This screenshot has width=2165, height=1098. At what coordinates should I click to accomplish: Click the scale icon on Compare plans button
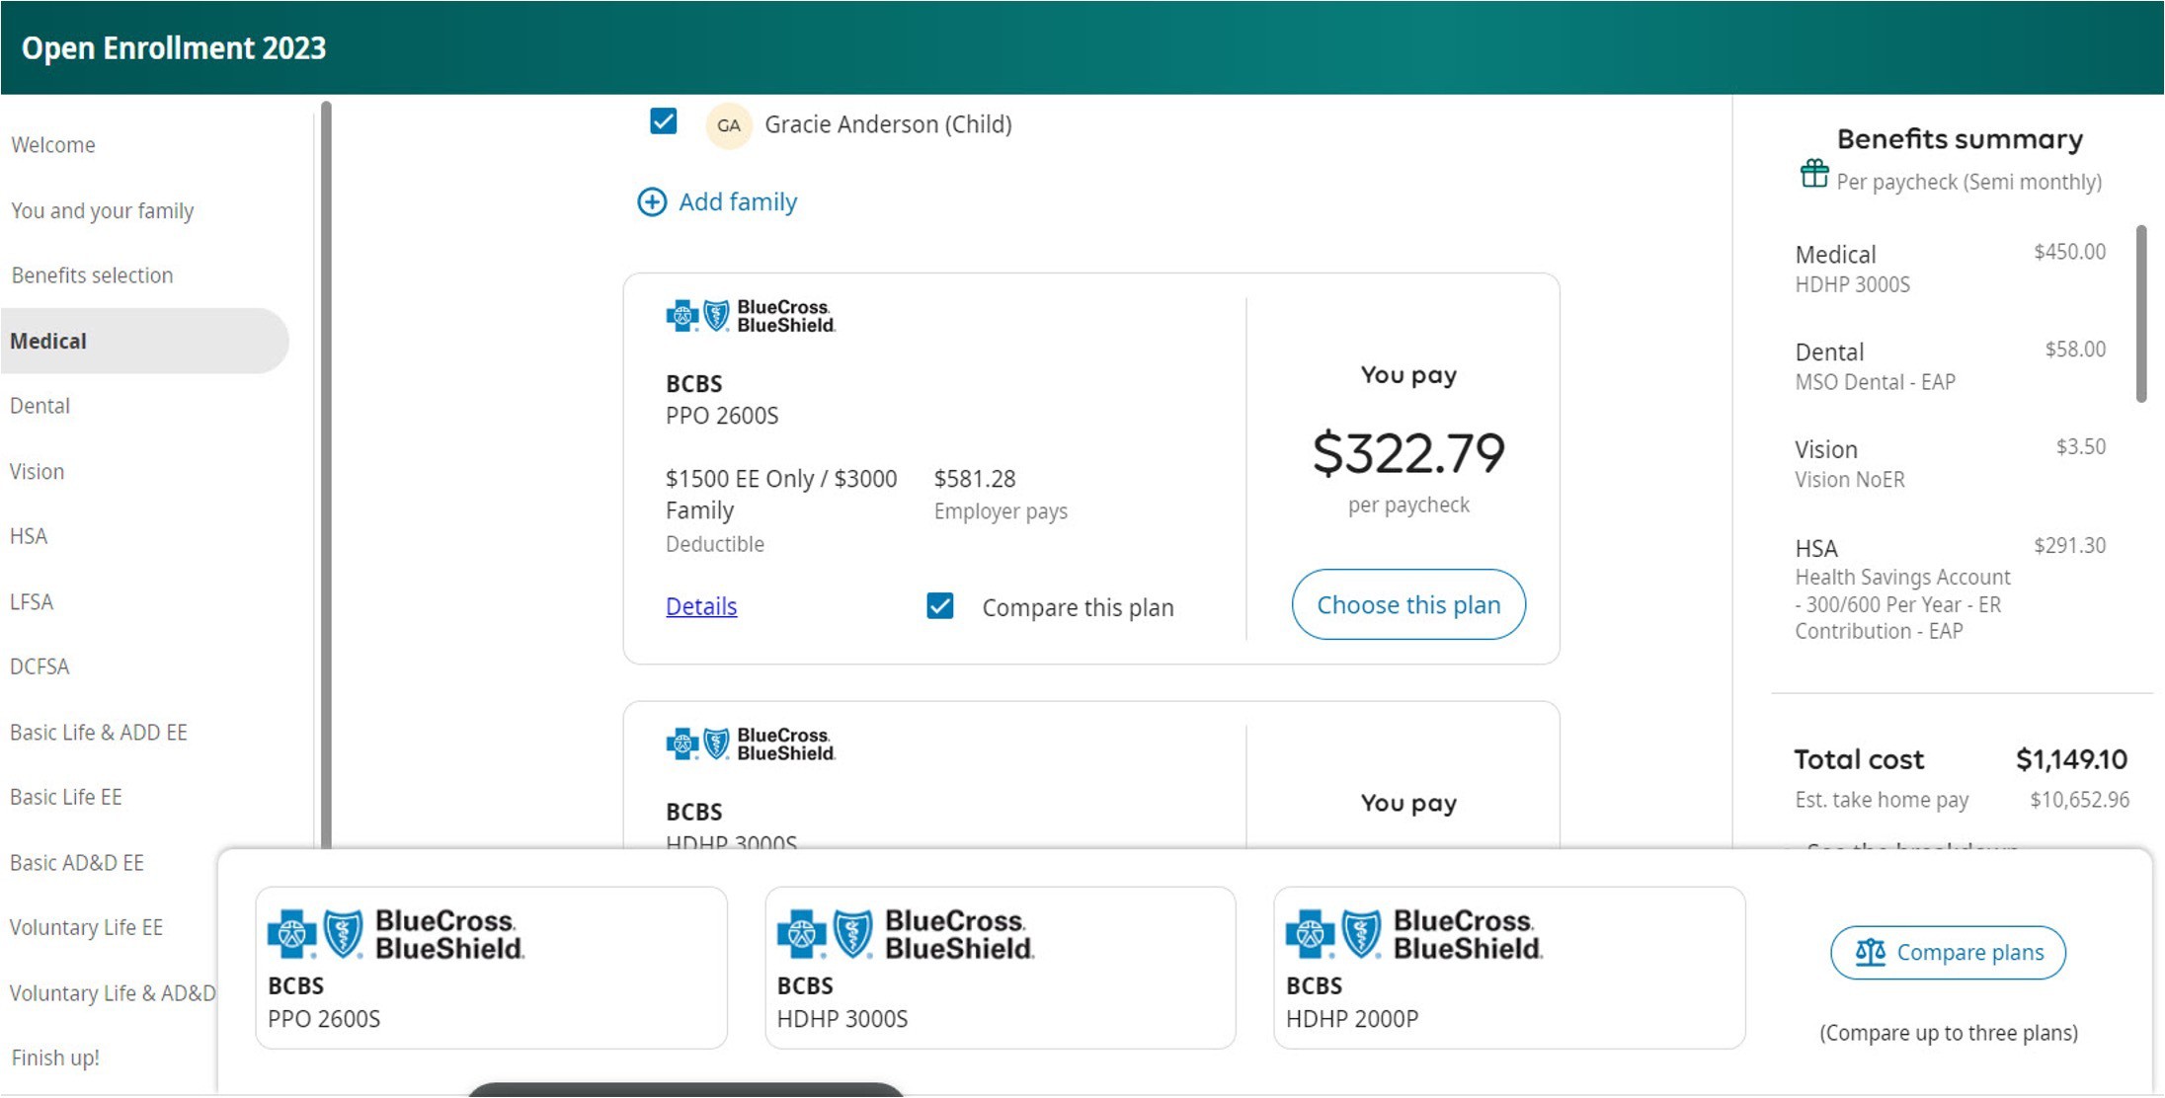[1870, 952]
